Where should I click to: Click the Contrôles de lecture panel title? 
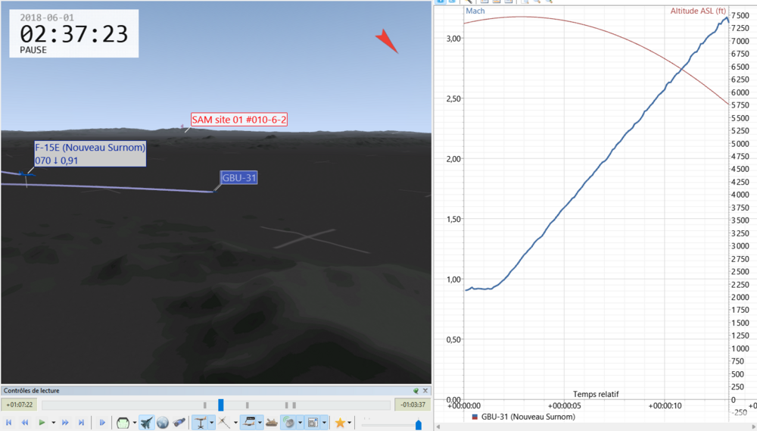tap(31, 390)
